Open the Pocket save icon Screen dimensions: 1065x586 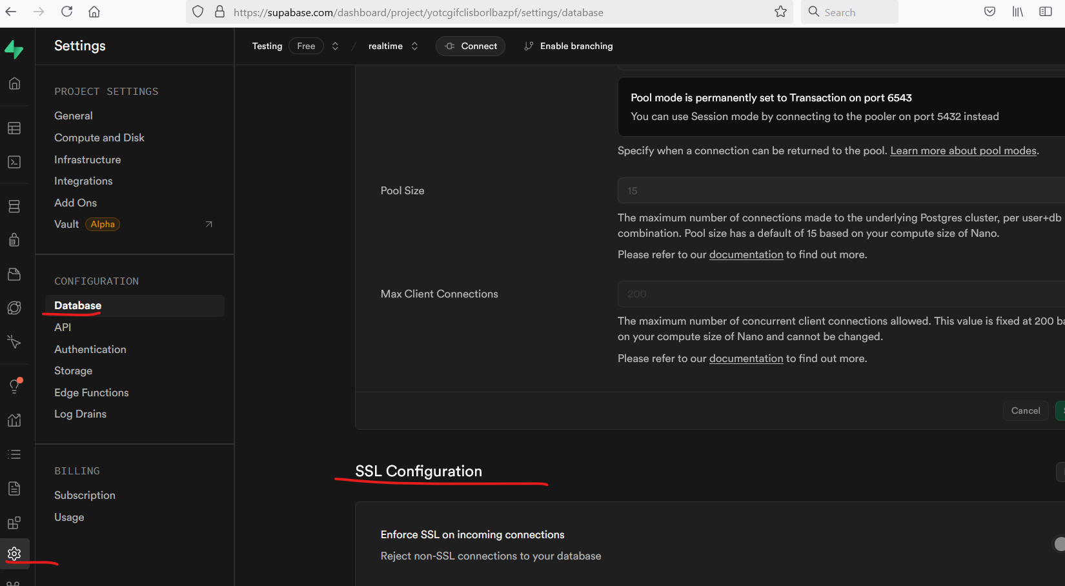click(x=989, y=12)
